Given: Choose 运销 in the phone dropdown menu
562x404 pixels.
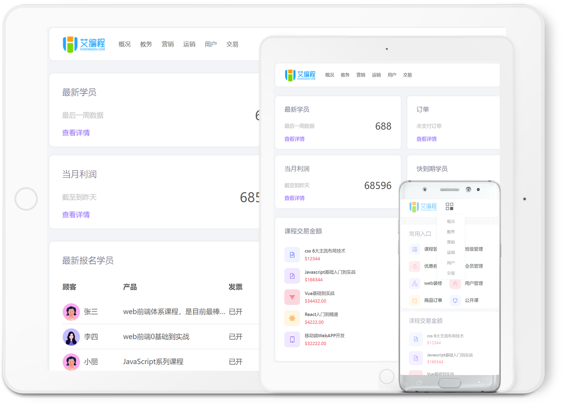Looking at the screenshot, I should click(x=451, y=252).
